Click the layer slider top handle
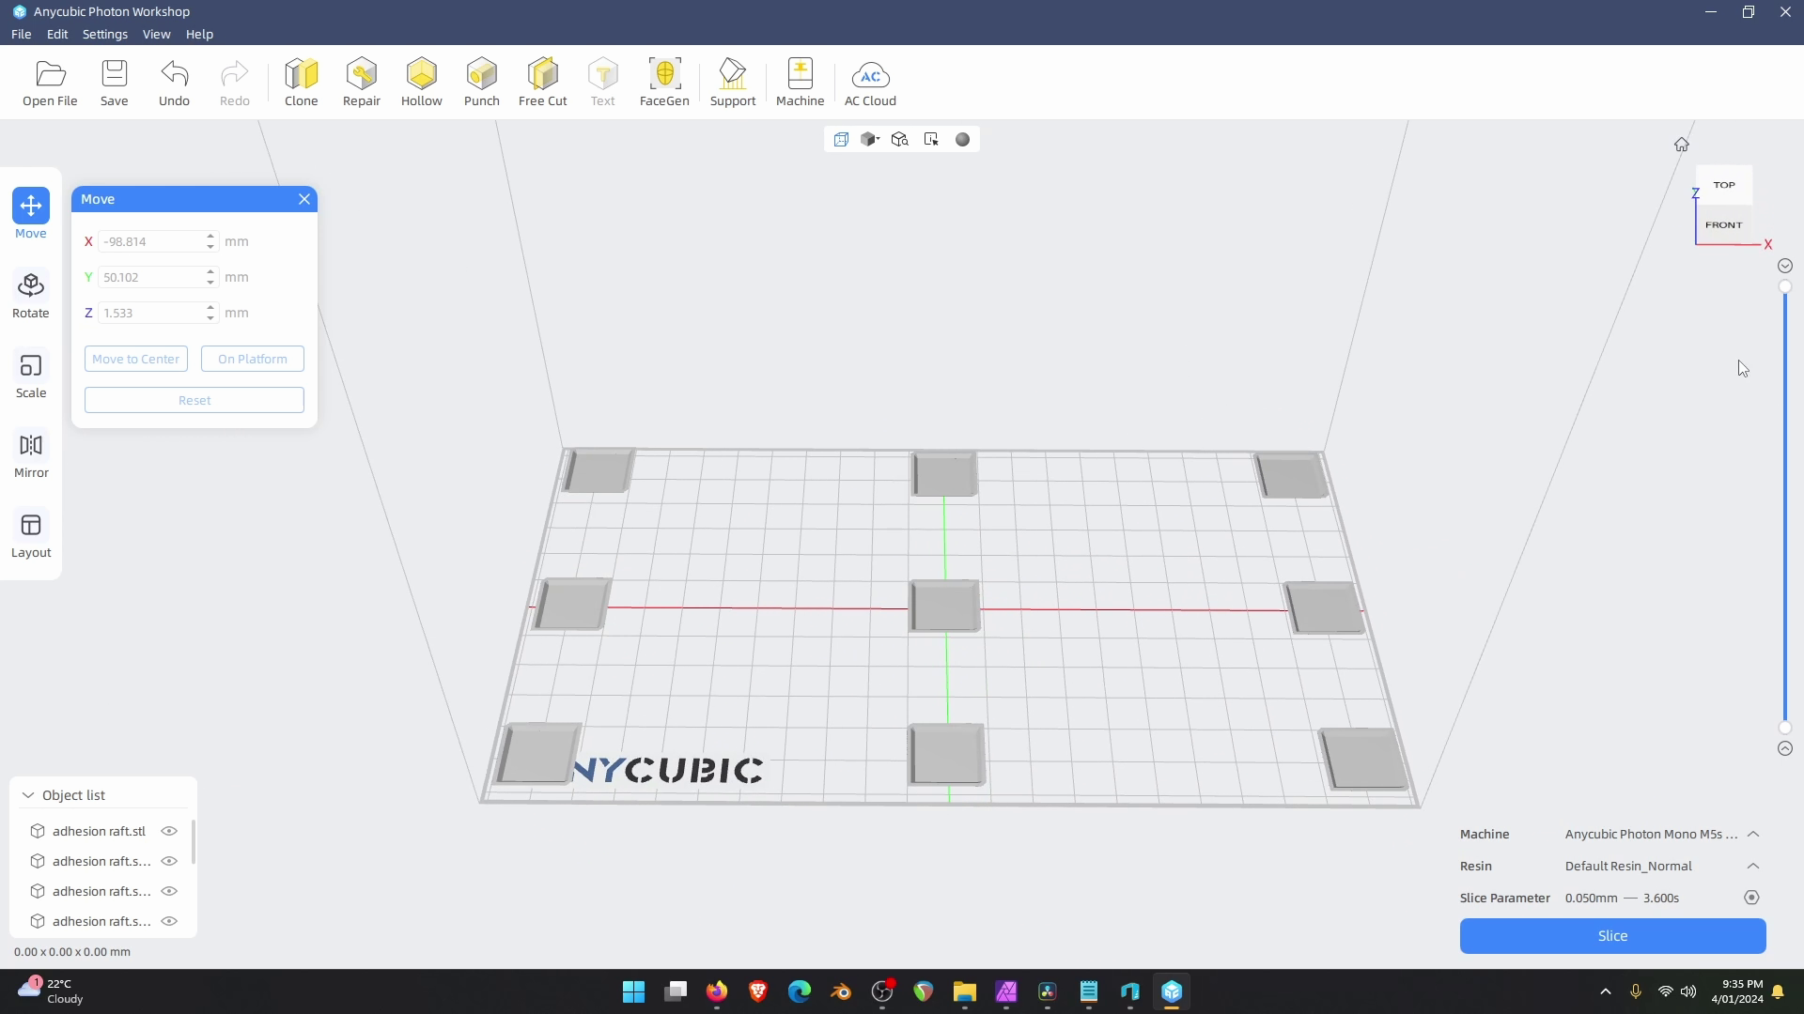This screenshot has height=1014, width=1804. tap(1785, 287)
